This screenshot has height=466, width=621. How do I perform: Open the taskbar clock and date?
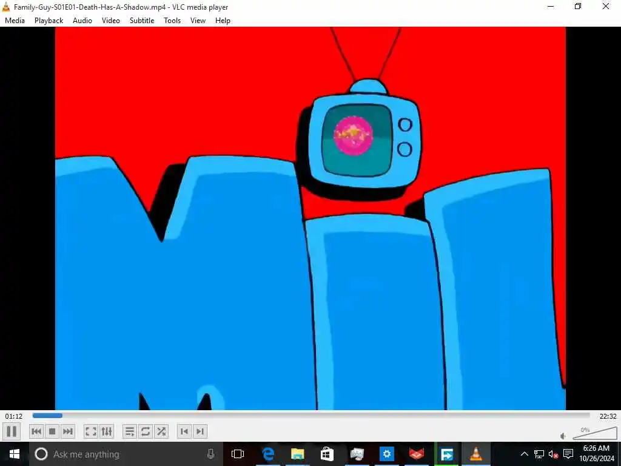click(596, 454)
